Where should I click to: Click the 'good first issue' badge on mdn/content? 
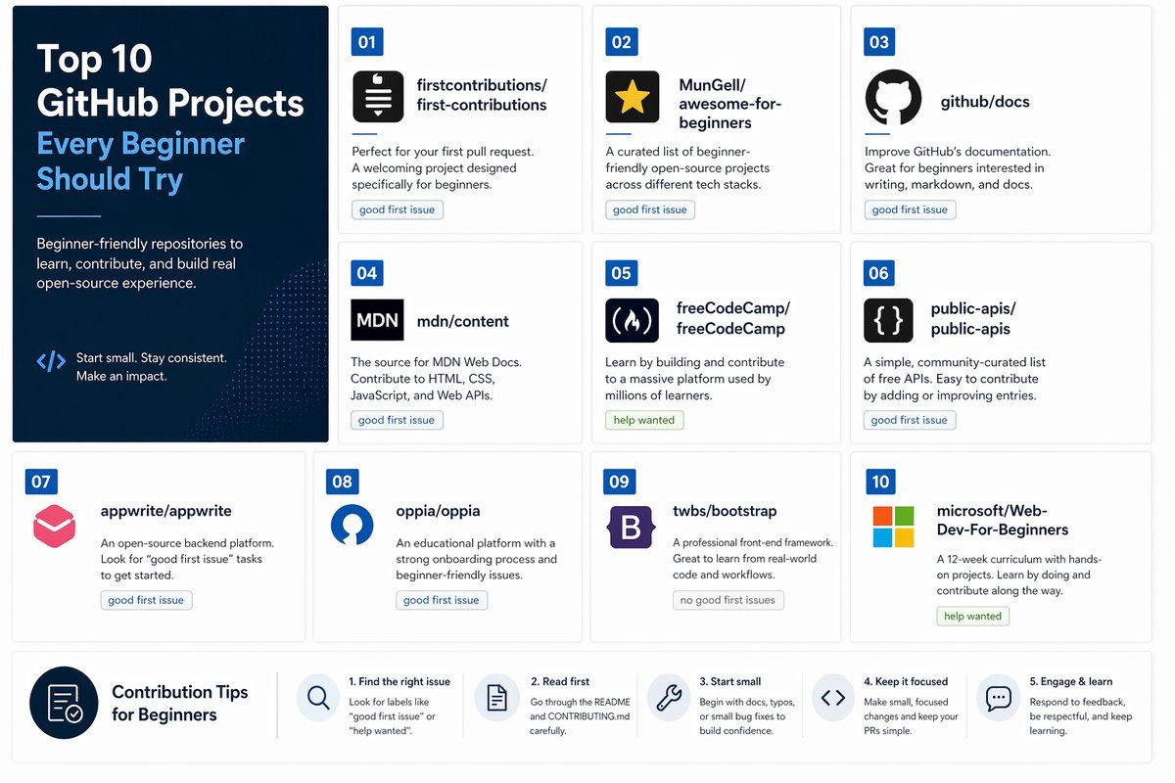click(397, 419)
